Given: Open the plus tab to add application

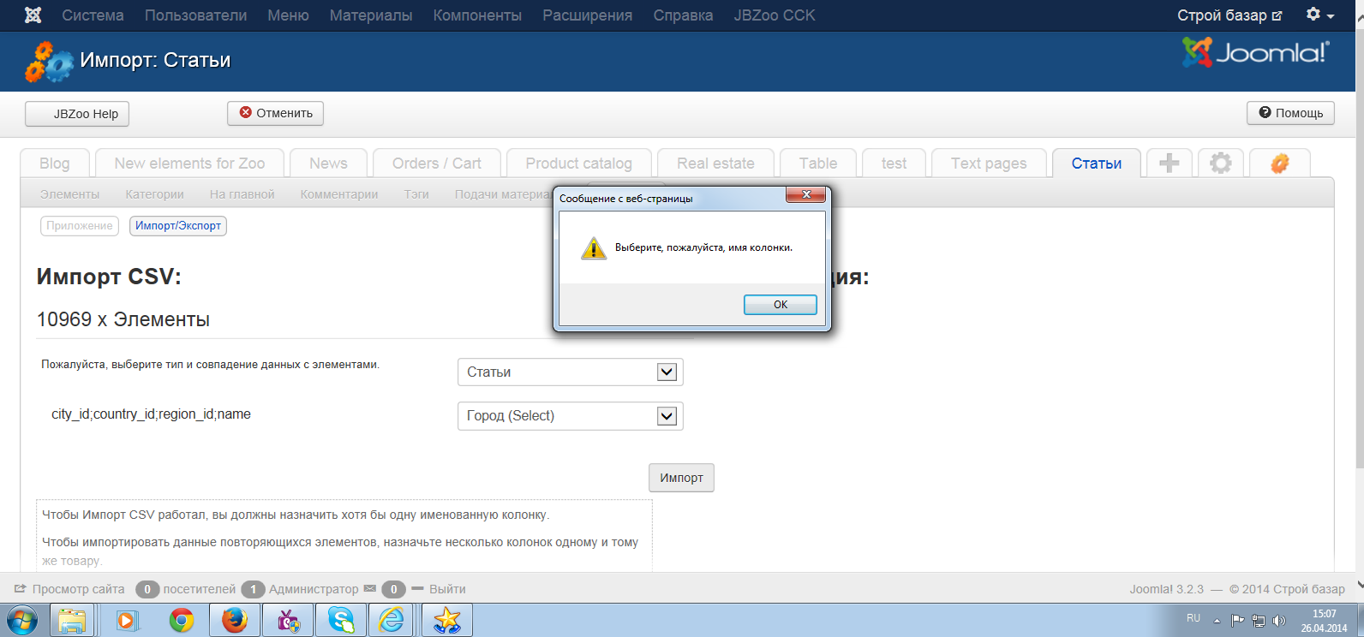Looking at the screenshot, I should [x=1169, y=163].
